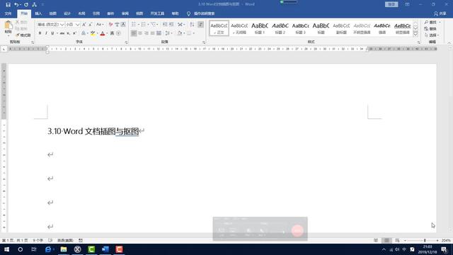
Task: Align text left
Action: pyautogui.click(x=134, y=33)
